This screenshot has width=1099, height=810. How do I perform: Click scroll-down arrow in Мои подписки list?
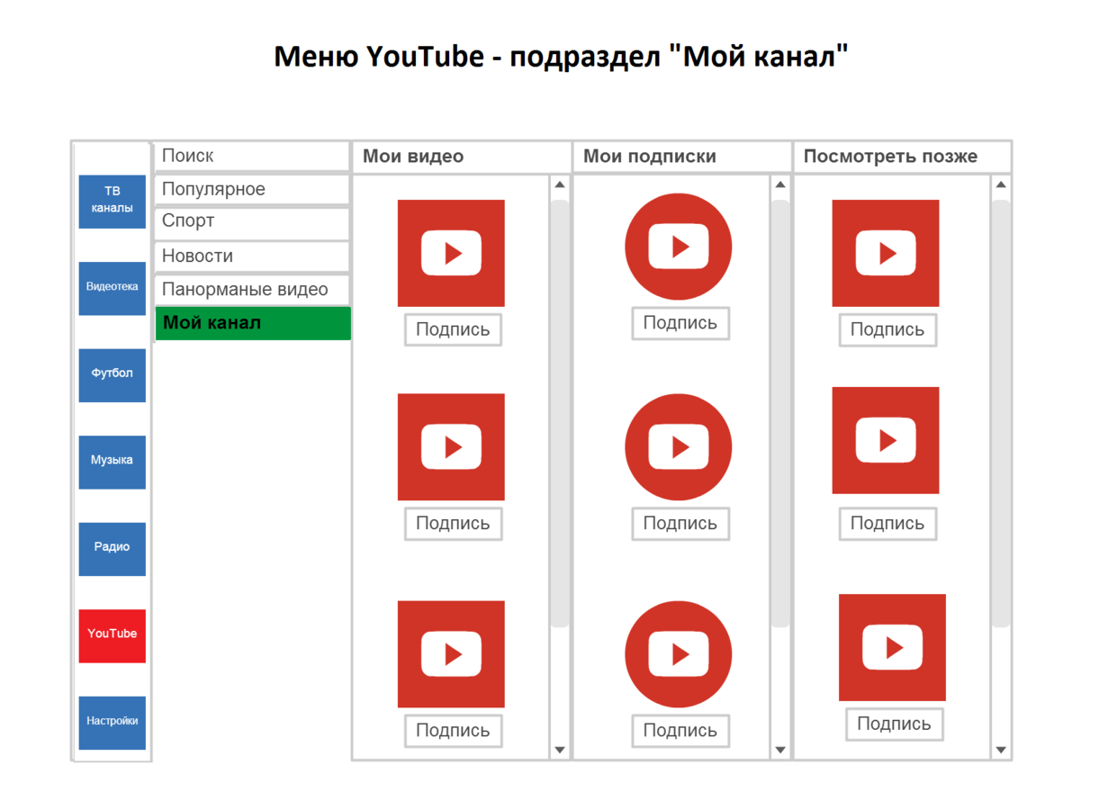point(780,750)
